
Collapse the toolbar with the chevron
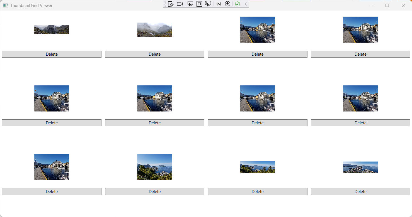(245, 4)
